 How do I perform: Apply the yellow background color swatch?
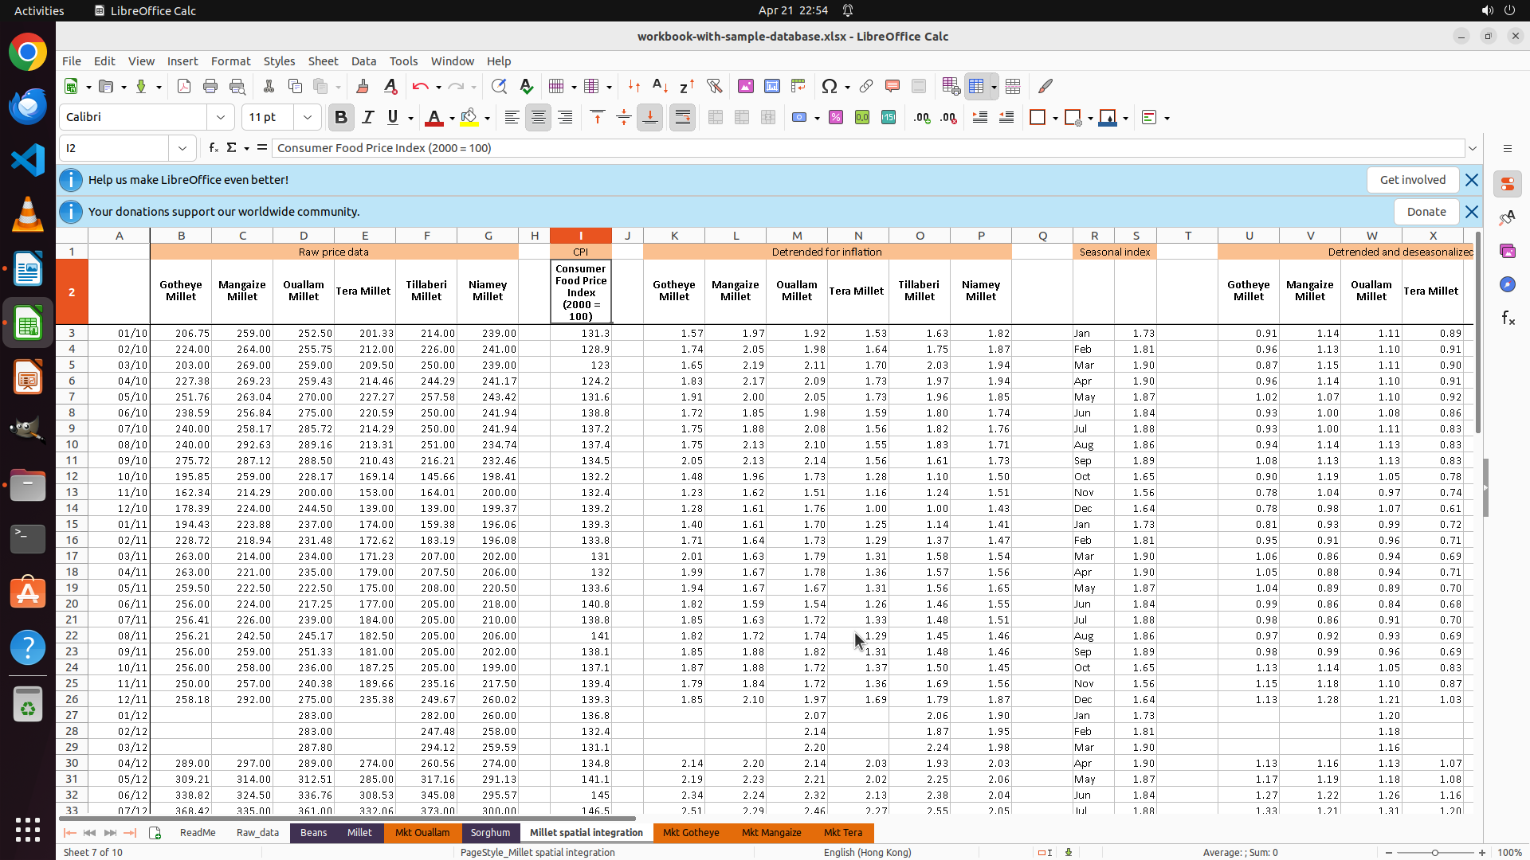tap(469, 117)
